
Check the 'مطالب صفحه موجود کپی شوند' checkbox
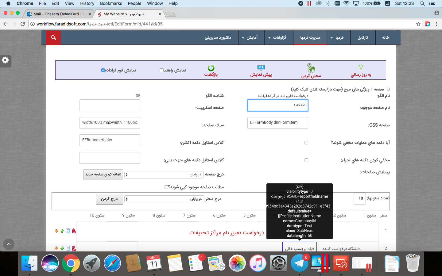pos(166,187)
